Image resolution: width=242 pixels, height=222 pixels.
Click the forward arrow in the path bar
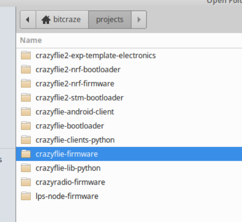(x=139, y=20)
